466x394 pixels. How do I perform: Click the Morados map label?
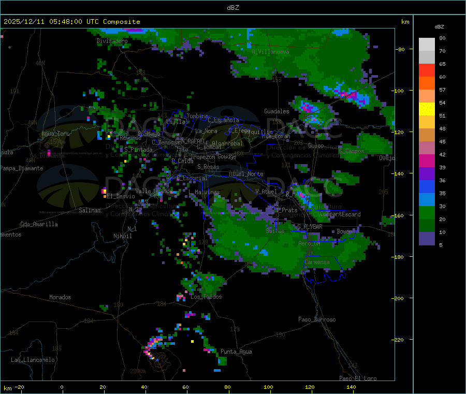point(60,297)
